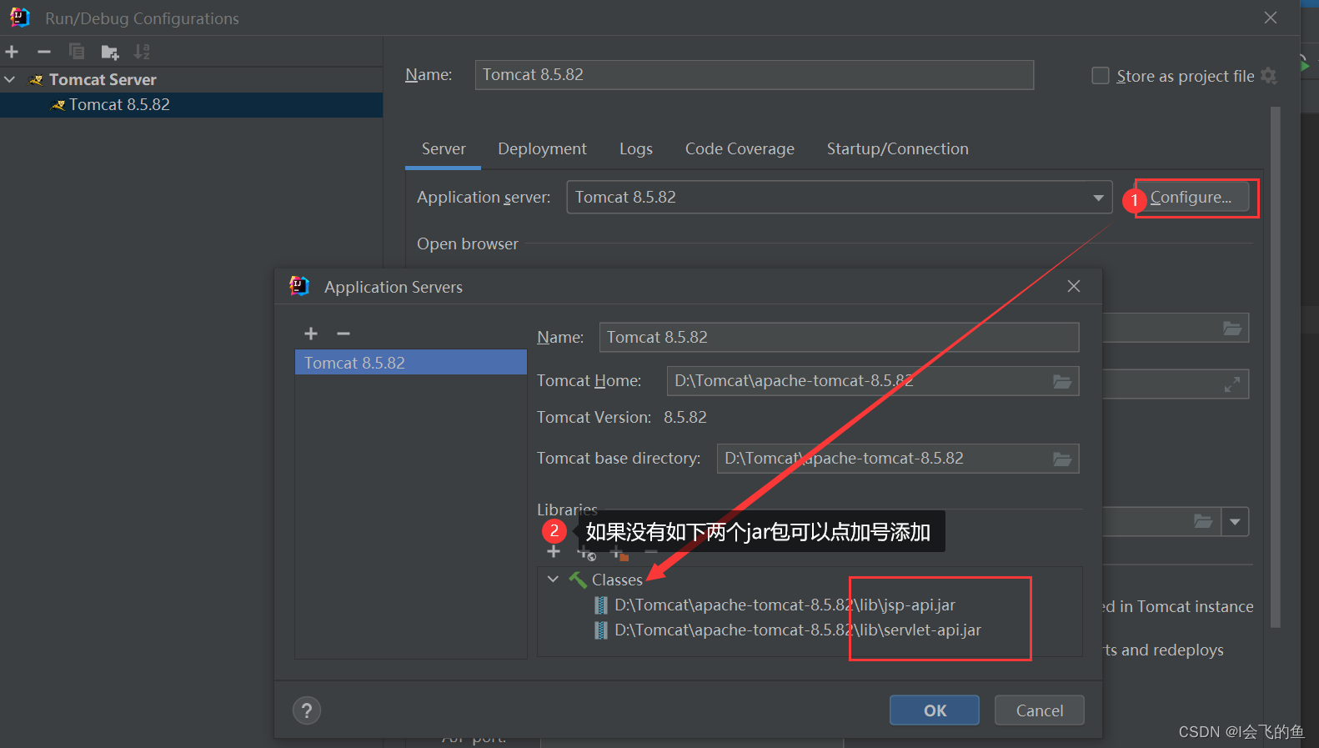Click the expand field arrows icon in background
The image size is (1319, 748).
click(x=1231, y=384)
